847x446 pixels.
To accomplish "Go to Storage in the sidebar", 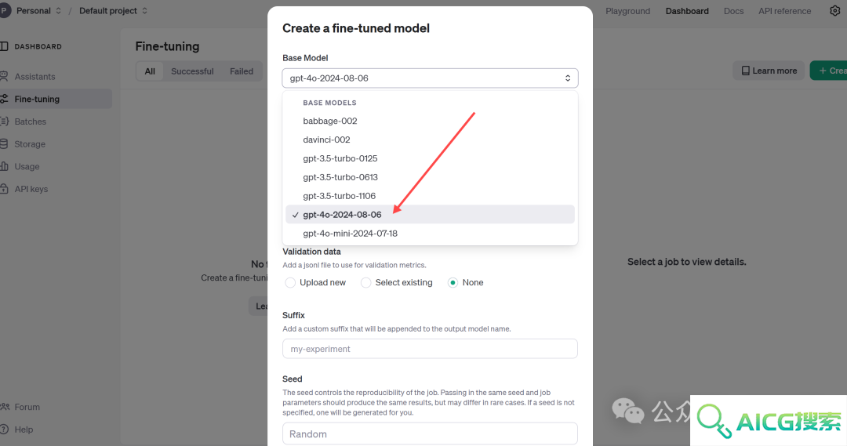I will [30, 144].
